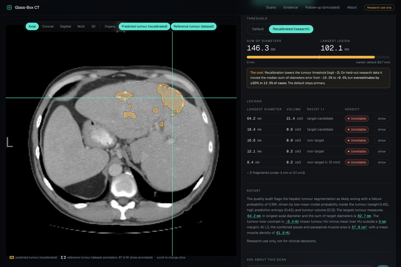Click Unreliable verdict for 16.6 mm lesion
The height and width of the screenshot is (267, 401).
pos(357,141)
